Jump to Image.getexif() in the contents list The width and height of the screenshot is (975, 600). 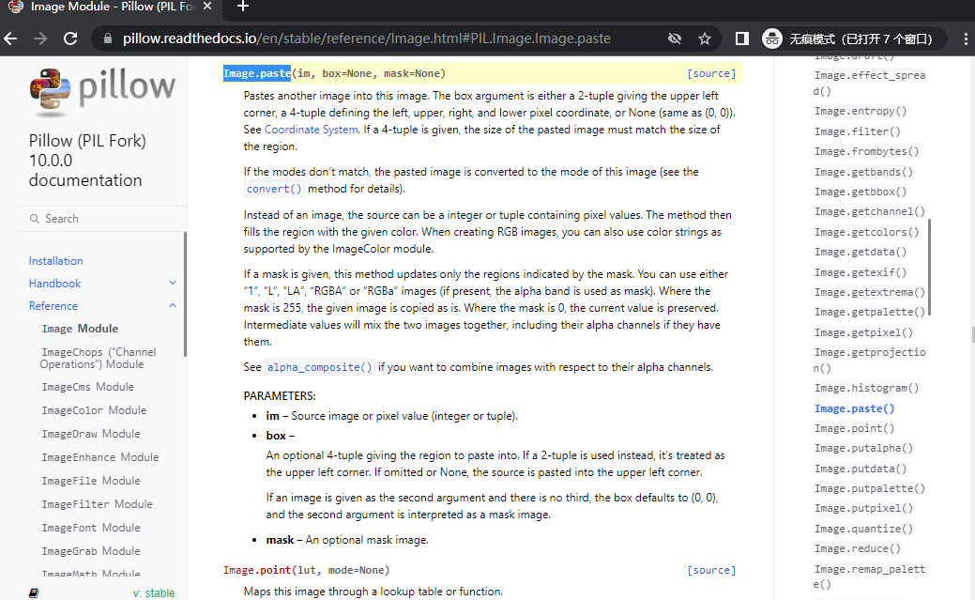[861, 272]
